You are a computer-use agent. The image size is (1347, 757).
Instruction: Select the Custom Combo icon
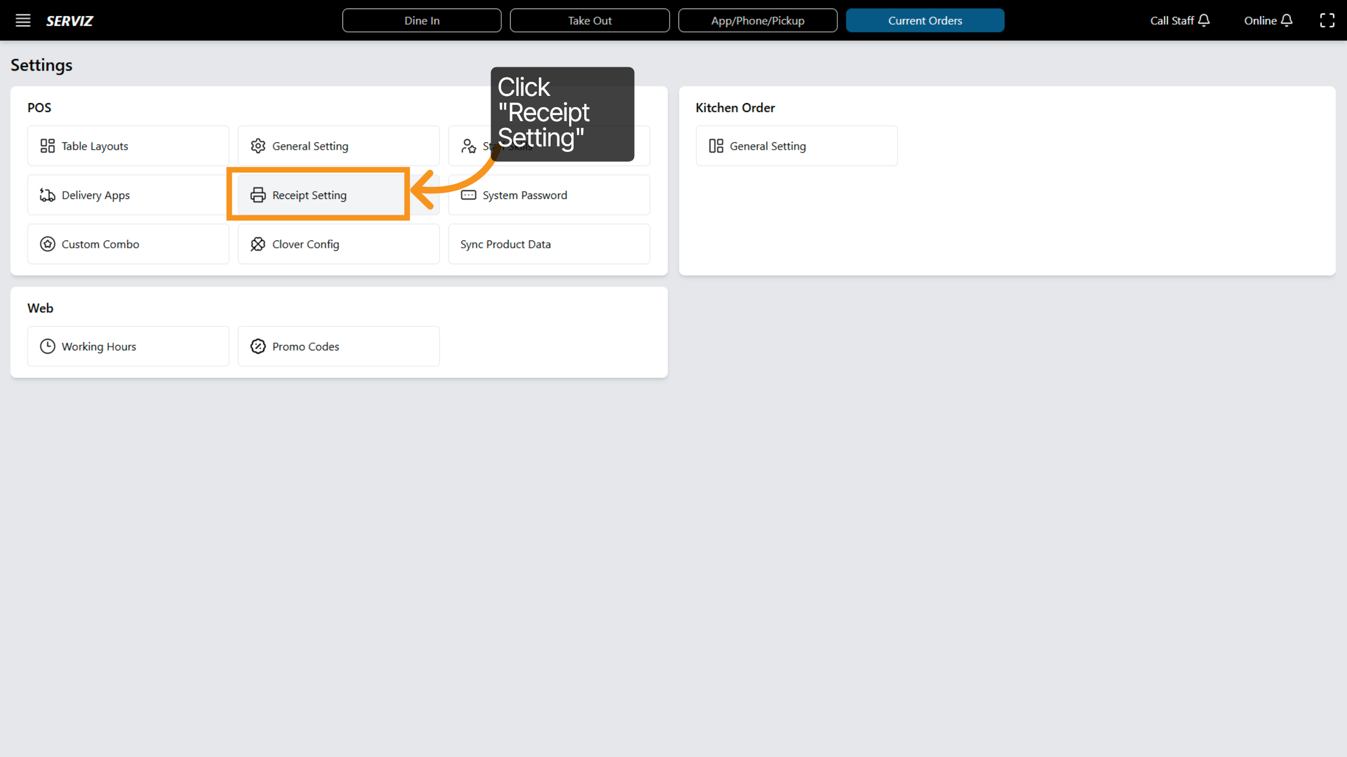[x=48, y=244]
